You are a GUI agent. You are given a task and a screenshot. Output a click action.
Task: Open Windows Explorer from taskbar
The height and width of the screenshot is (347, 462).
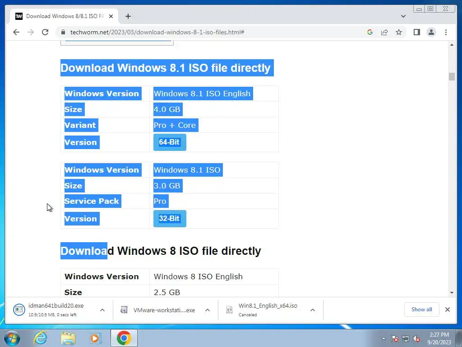tap(68, 338)
